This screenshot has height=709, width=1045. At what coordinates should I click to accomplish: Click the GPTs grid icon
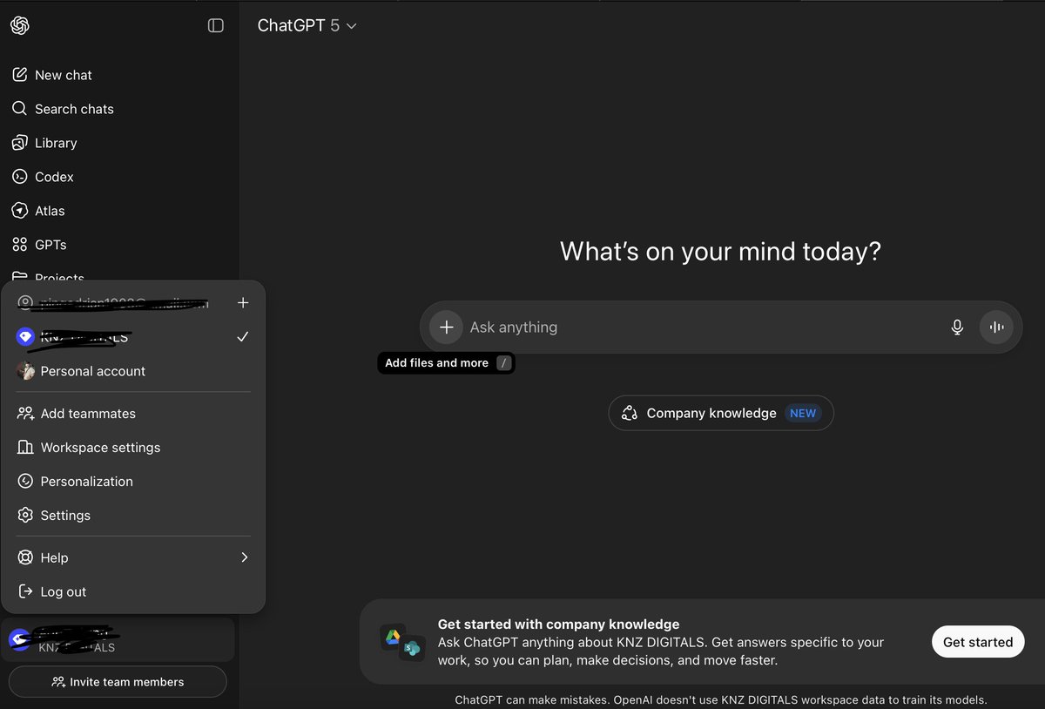(20, 245)
